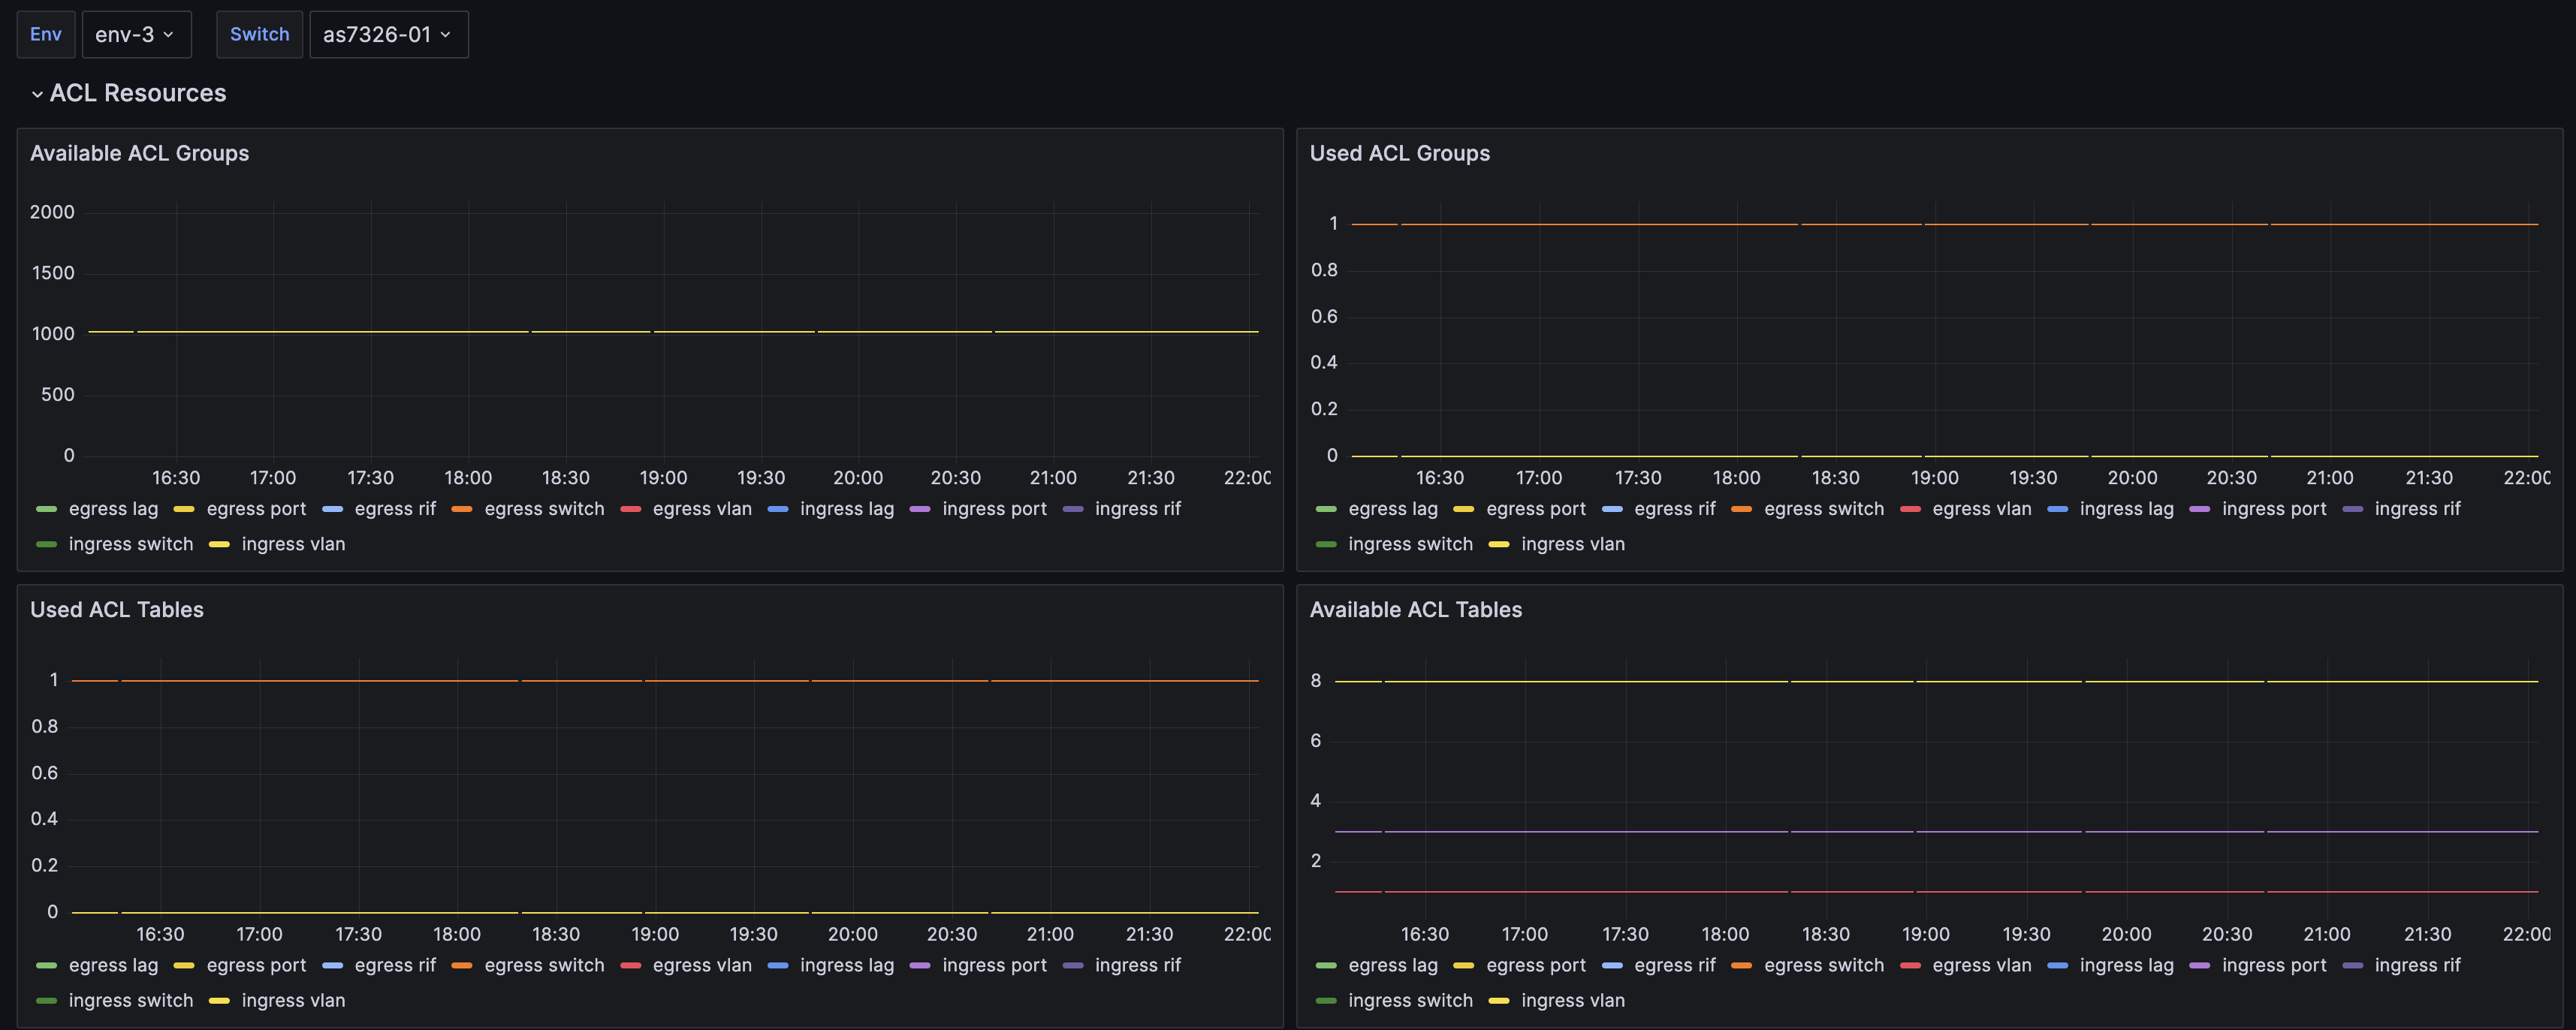The width and height of the screenshot is (2576, 1030).
Task: Open the Used ACL Tables panel title
Action: (116, 609)
